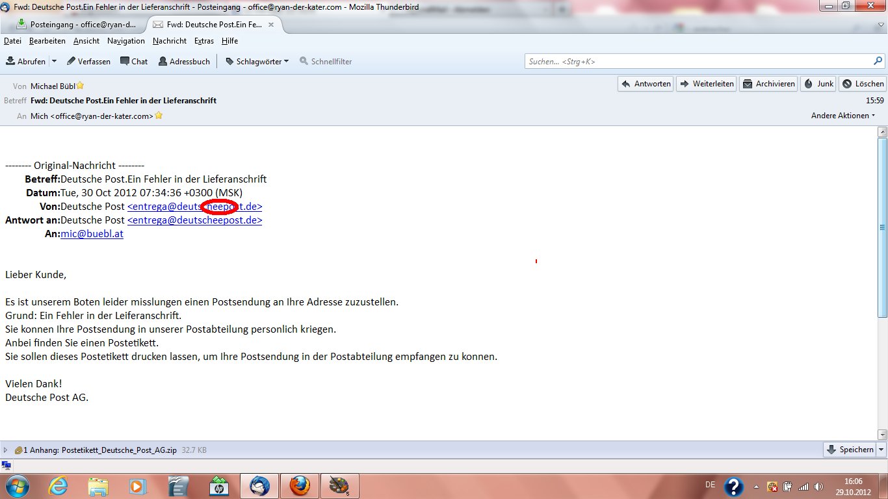Click the paint palette taskbar icon
888x499 pixels.
pos(339,485)
